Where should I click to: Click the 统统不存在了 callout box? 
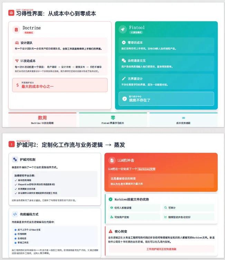166,99
